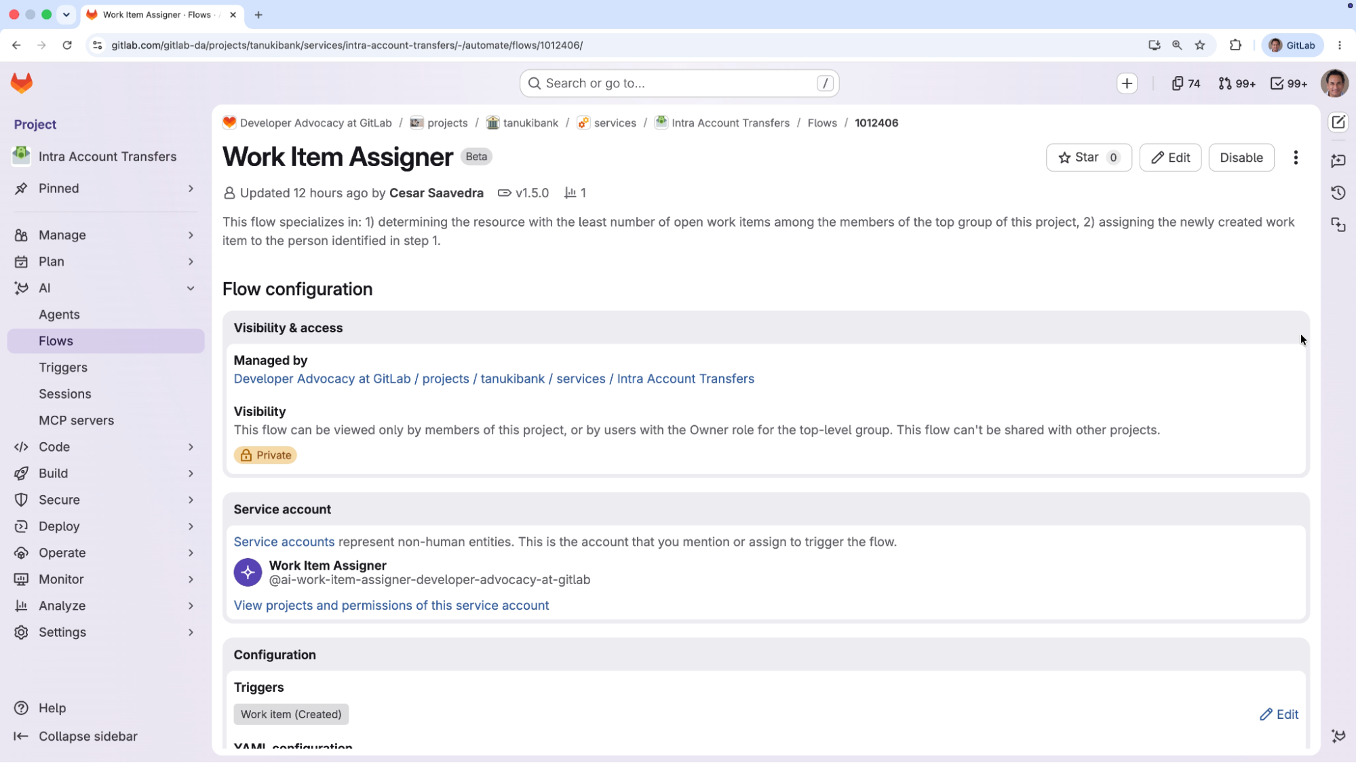The image size is (1356, 763).
Task: Edit the Triggers configuration
Action: click(x=1279, y=715)
